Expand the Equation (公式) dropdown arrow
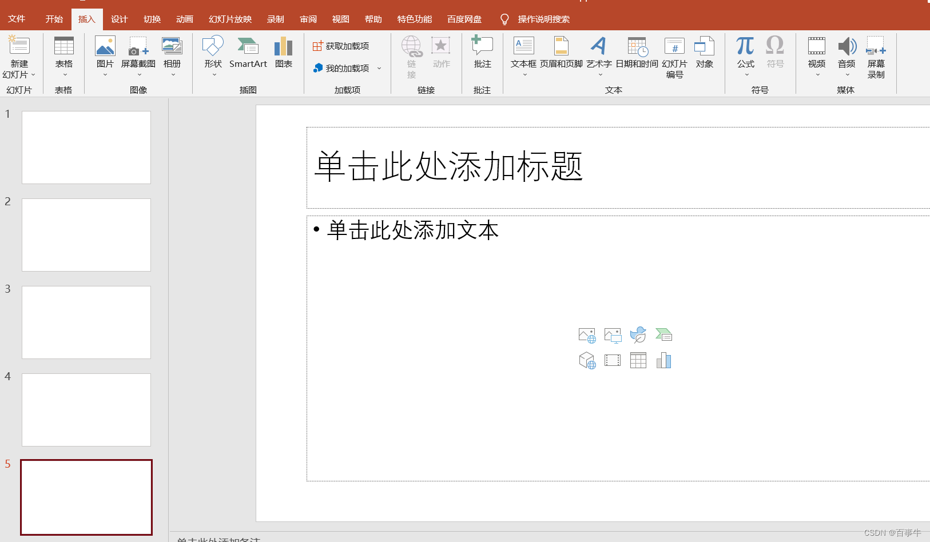Image resolution: width=930 pixels, height=542 pixels. coord(746,75)
